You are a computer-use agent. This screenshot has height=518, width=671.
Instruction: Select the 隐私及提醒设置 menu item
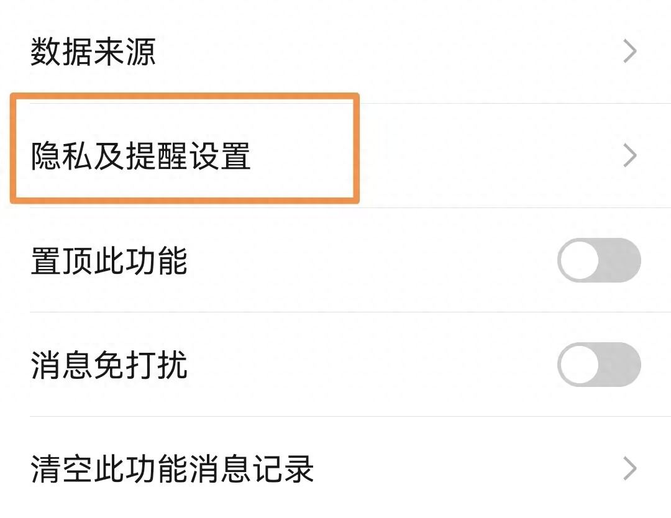tap(140, 157)
